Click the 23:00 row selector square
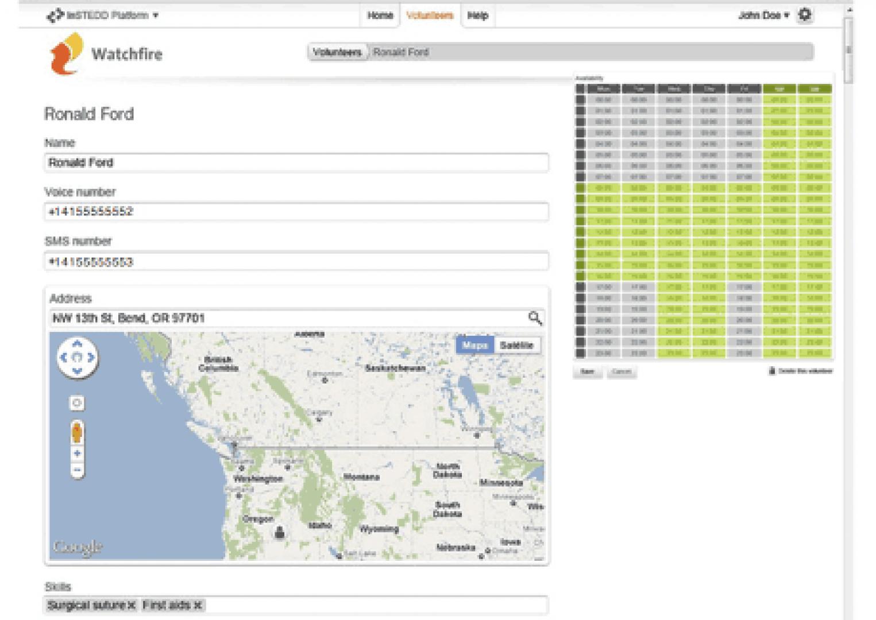The image size is (876, 620). click(580, 354)
